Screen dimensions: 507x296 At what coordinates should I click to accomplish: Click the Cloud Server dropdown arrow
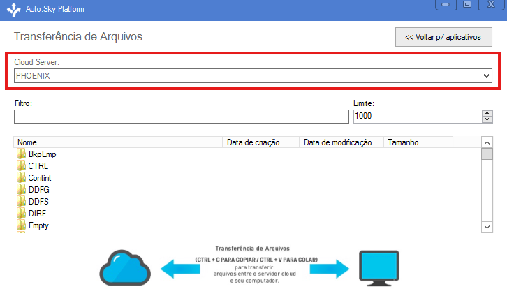pyautogui.click(x=486, y=76)
